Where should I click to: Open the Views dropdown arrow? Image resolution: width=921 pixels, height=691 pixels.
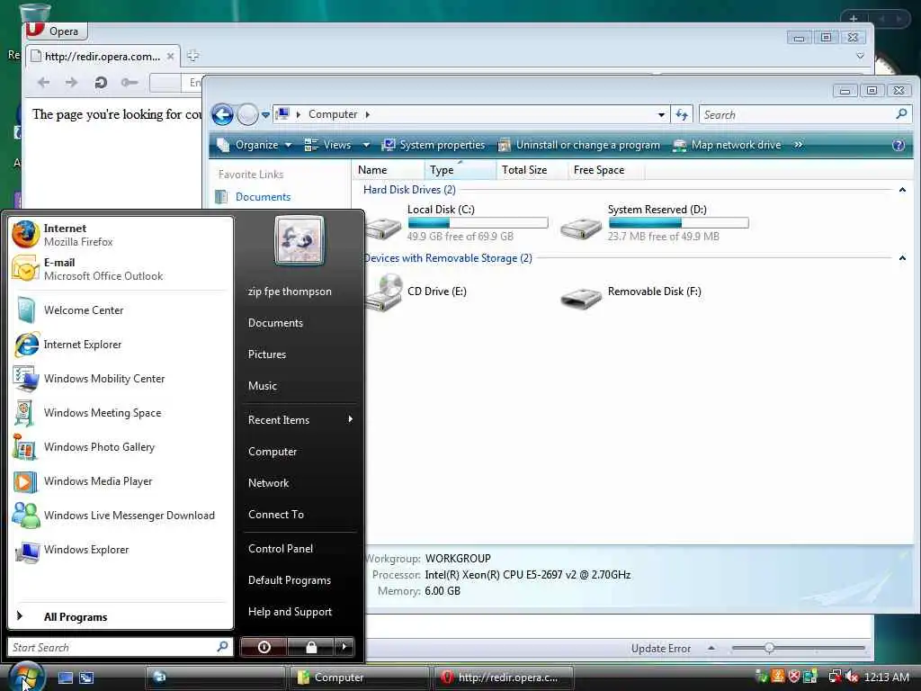click(x=366, y=145)
